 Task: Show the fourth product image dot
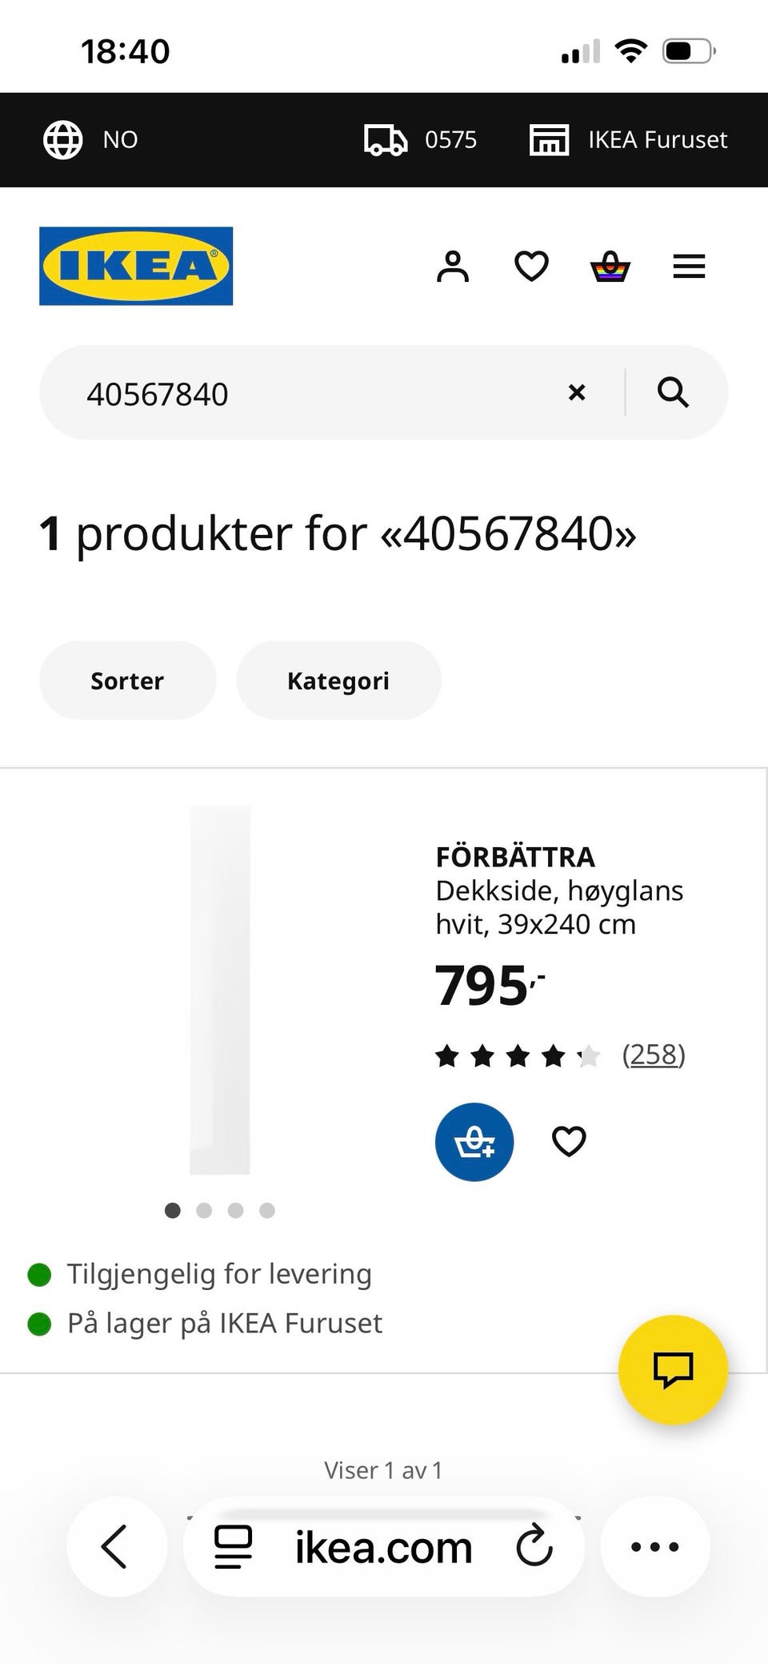(267, 1210)
